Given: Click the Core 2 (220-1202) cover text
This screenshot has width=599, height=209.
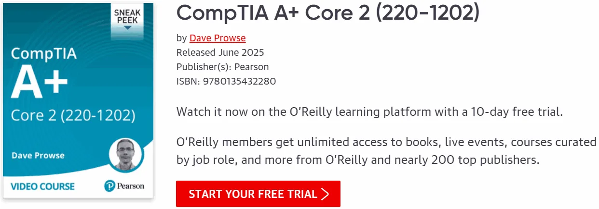Looking at the screenshot, I should click(x=73, y=116).
